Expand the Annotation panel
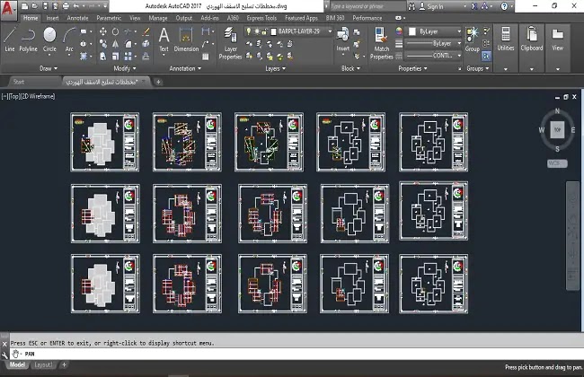The width and height of the screenshot is (584, 377). pyautogui.click(x=185, y=68)
